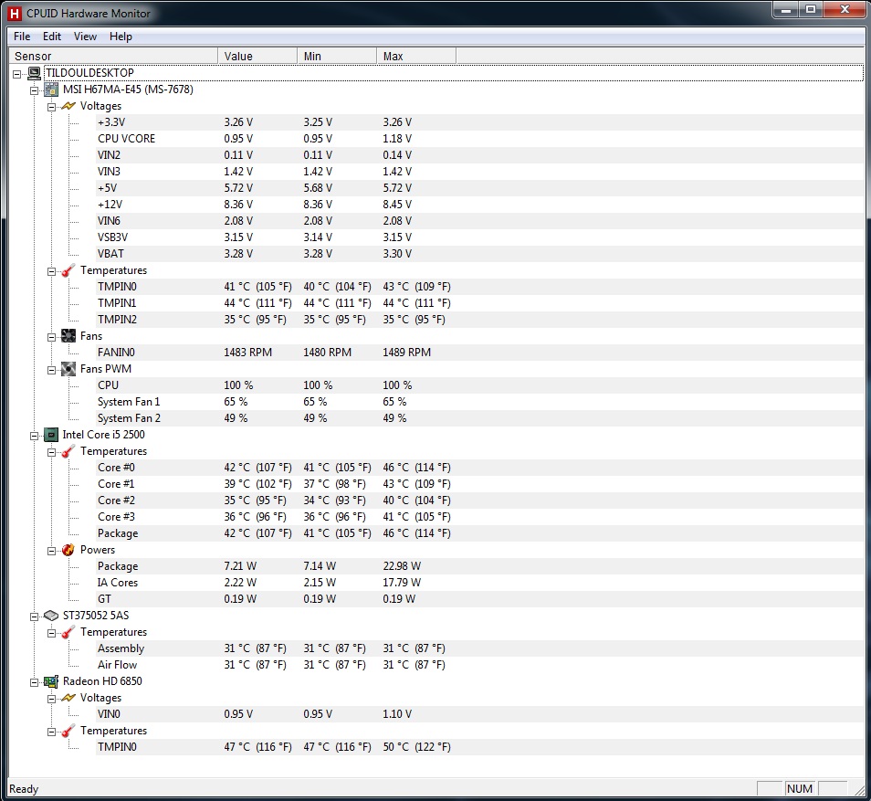This screenshot has width=871, height=801.
Task: Open the View menu
Action: (x=85, y=37)
